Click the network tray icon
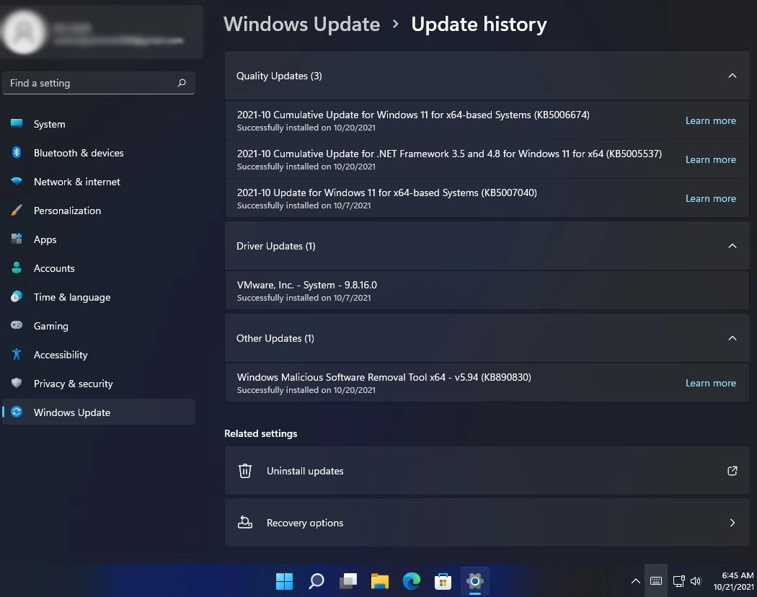Viewport: 757px width, 597px height. click(679, 581)
